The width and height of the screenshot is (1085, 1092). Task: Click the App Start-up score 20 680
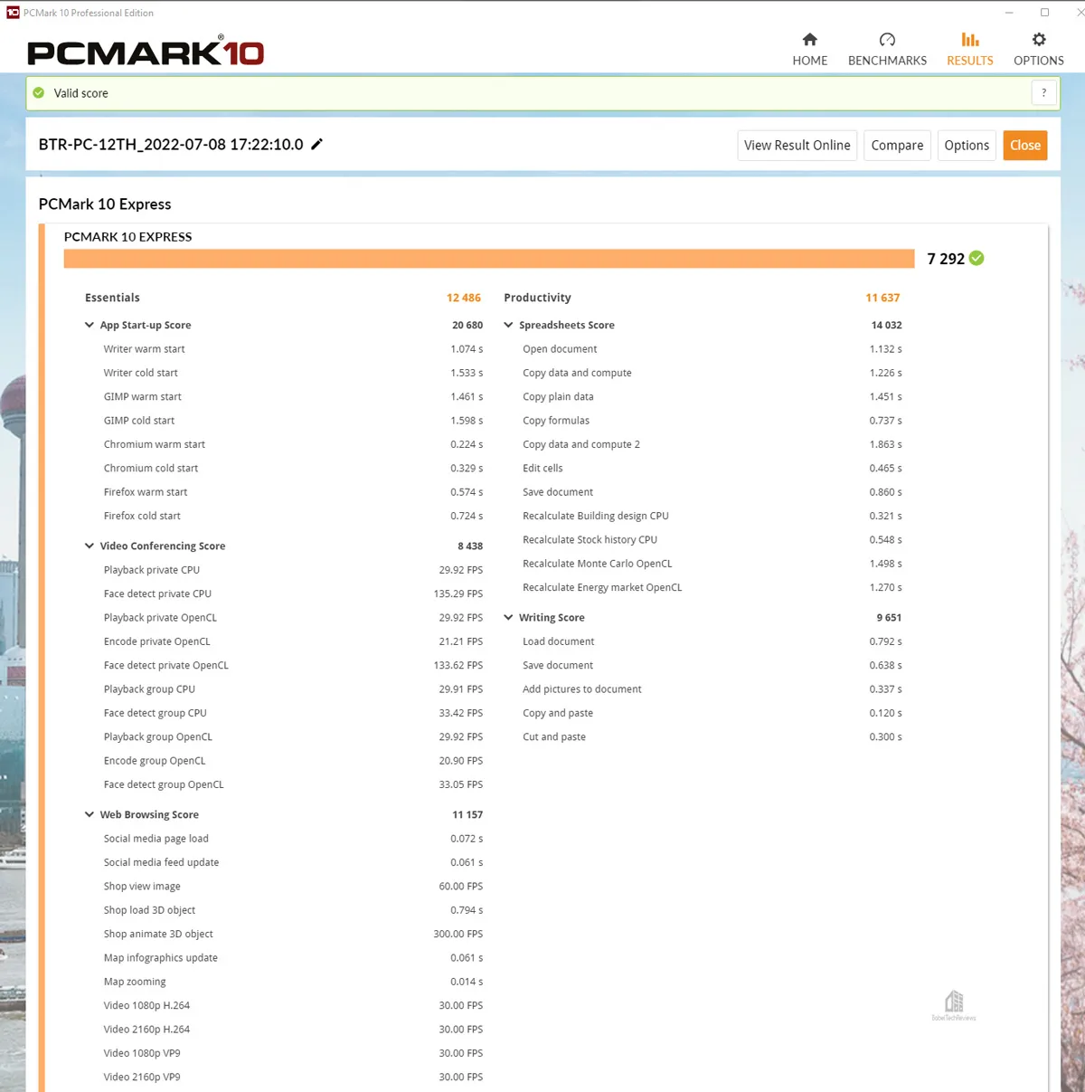pos(467,325)
